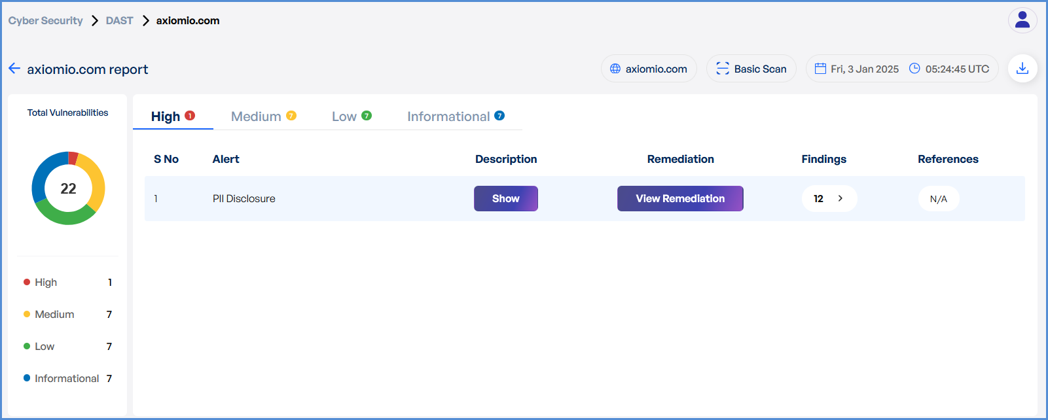Expand the findings chevron for PII Disclosure

click(x=840, y=199)
